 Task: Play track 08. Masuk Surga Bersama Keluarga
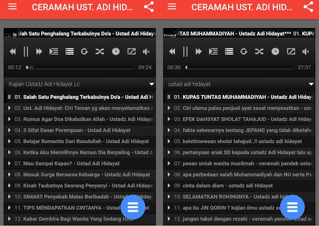(x=80, y=174)
